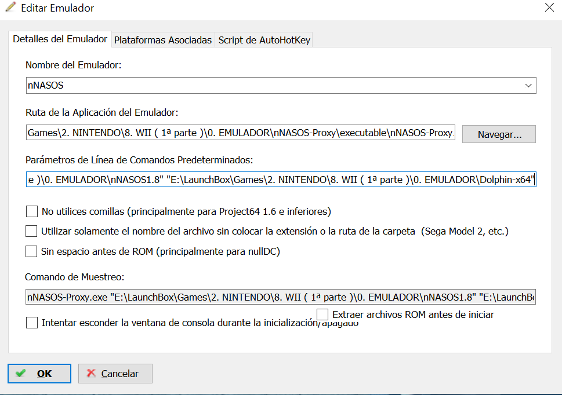
Task: Enable No utilices comillas checkbox
Action: [32, 211]
